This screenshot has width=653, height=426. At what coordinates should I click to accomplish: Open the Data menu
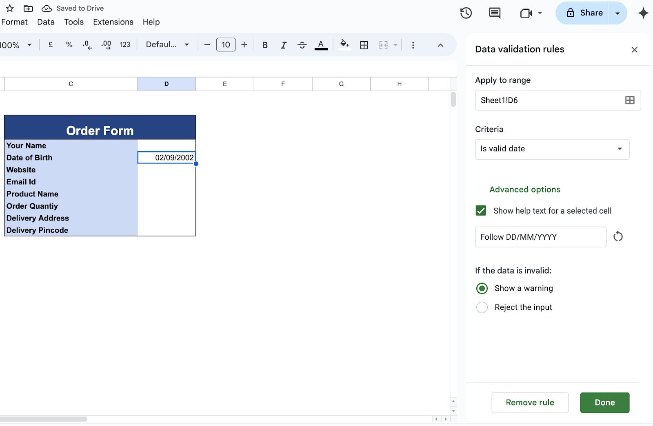(46, 22)
